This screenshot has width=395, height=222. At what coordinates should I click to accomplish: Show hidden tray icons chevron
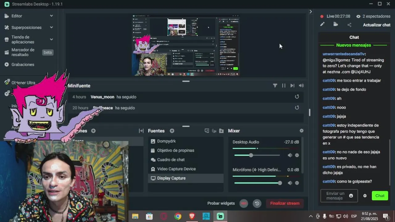click(x=310, y=216)
